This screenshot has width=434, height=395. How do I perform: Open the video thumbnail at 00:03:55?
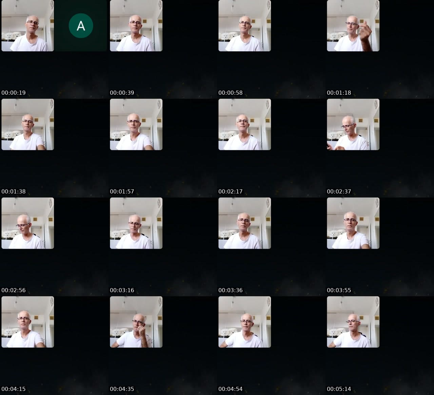tap(353, 223)
